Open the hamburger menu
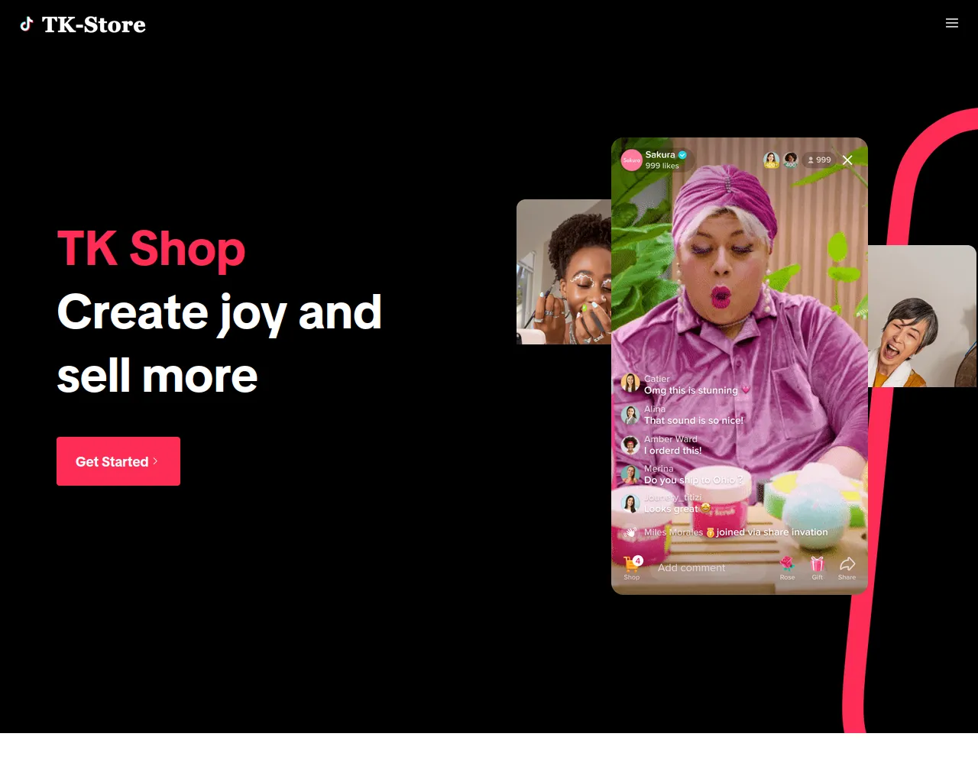The height and width of the screenshot is (782, 978). (952, 23)
